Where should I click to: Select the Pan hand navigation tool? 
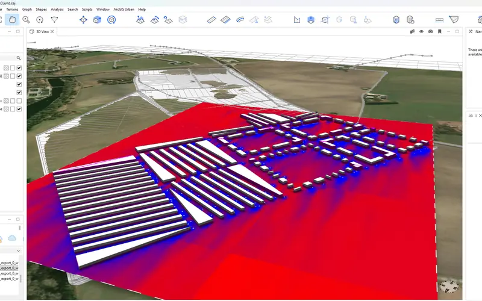pos(12,20)
